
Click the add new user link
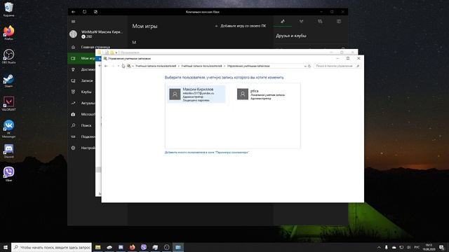coord(207,153)
